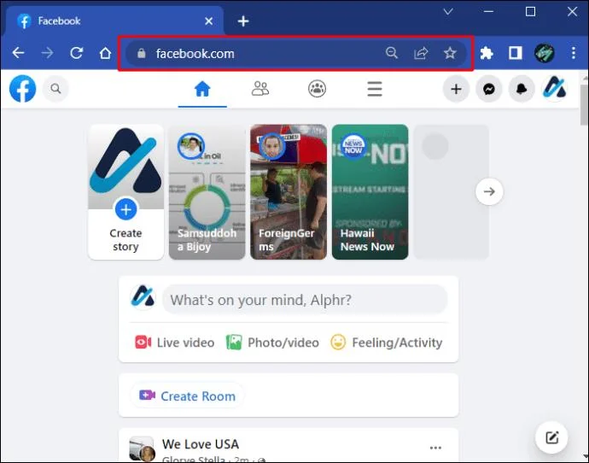Click Alphr avatar beside post box
Image resolution: width=589 pixels, height=463 pixels.
(143, 297)
